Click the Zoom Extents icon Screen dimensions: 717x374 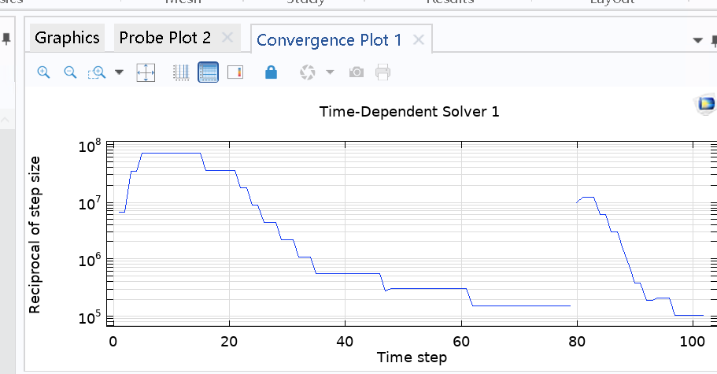click(146, 72)
